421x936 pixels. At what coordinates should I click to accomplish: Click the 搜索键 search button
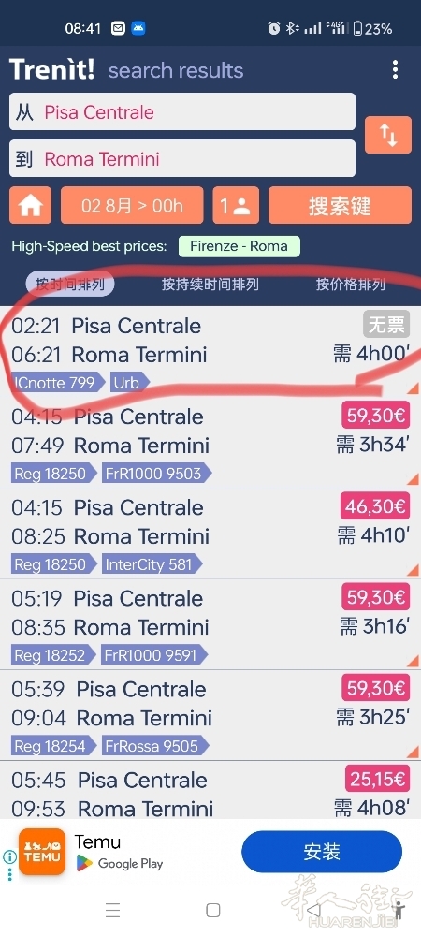(x=340, y=205)
